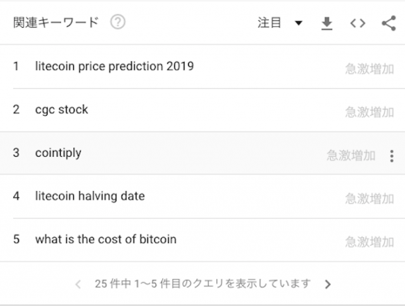This screenshot has height=306, width=405.
Task: Open the help icon beside 関連キーワード
Action: 118,22
